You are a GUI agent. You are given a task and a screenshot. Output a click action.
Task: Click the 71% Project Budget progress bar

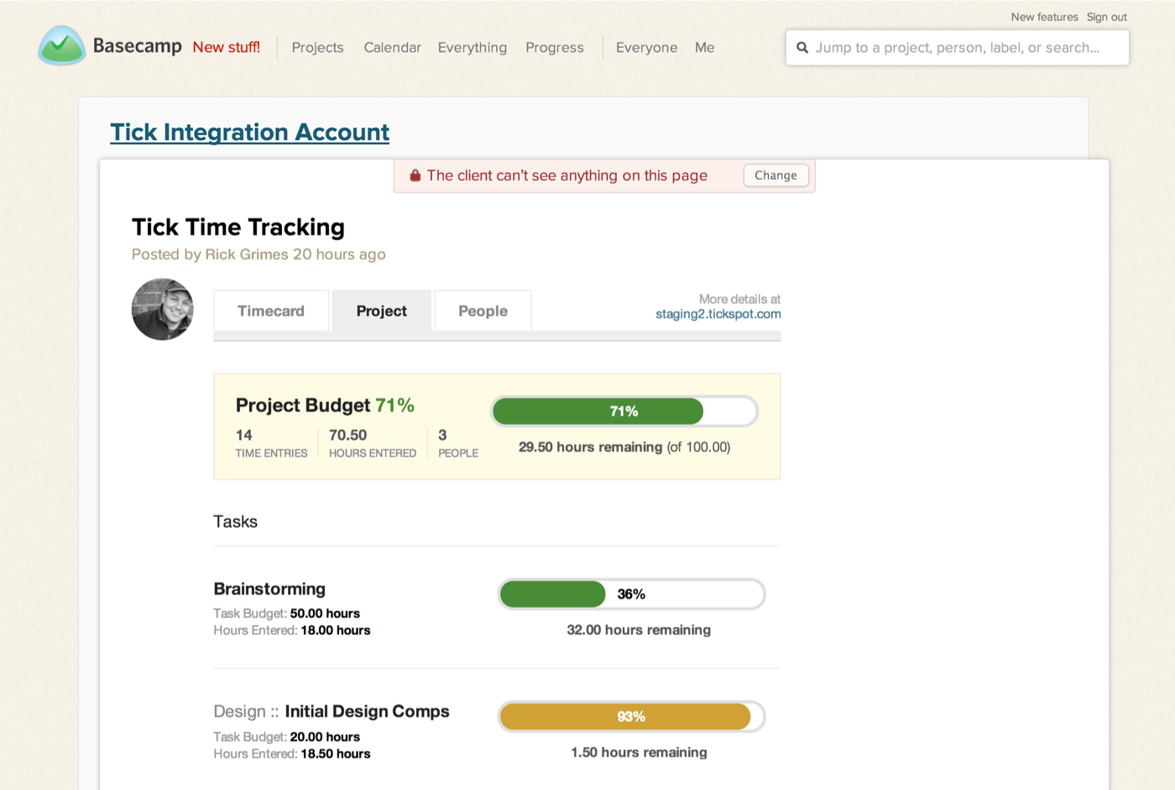coord(624,411)
